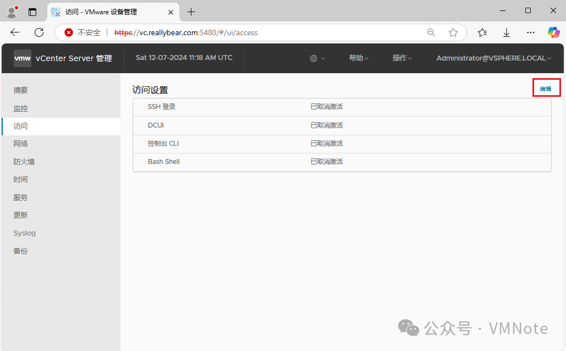Screen dimensions: 566x351
Task: Open the Administrator@VSPHERE.LOCAL user dropdown
Action: coord(494,58)
